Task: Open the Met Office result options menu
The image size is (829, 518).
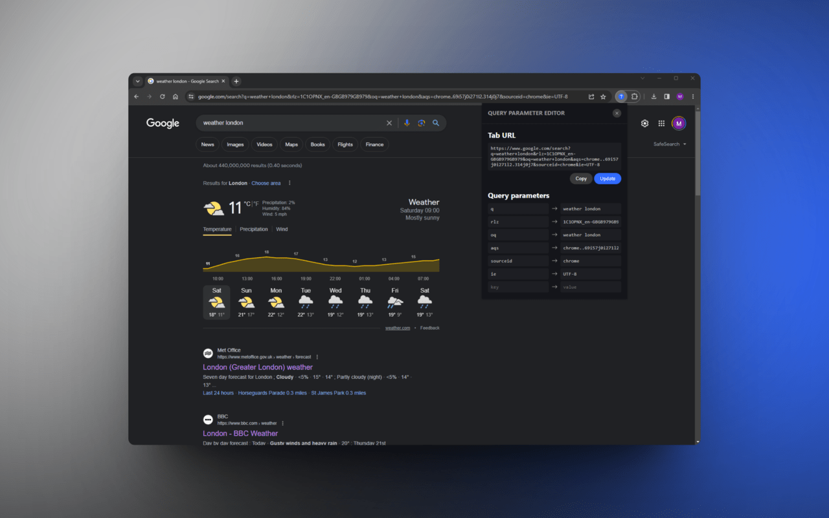Action: coord(317,357)
